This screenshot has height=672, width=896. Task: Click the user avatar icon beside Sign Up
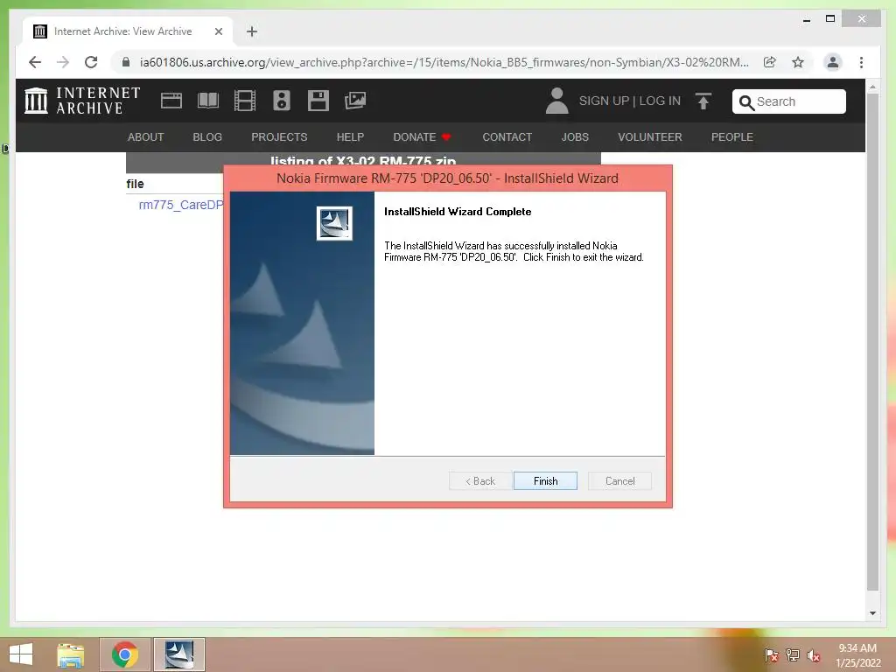[556, 101]
